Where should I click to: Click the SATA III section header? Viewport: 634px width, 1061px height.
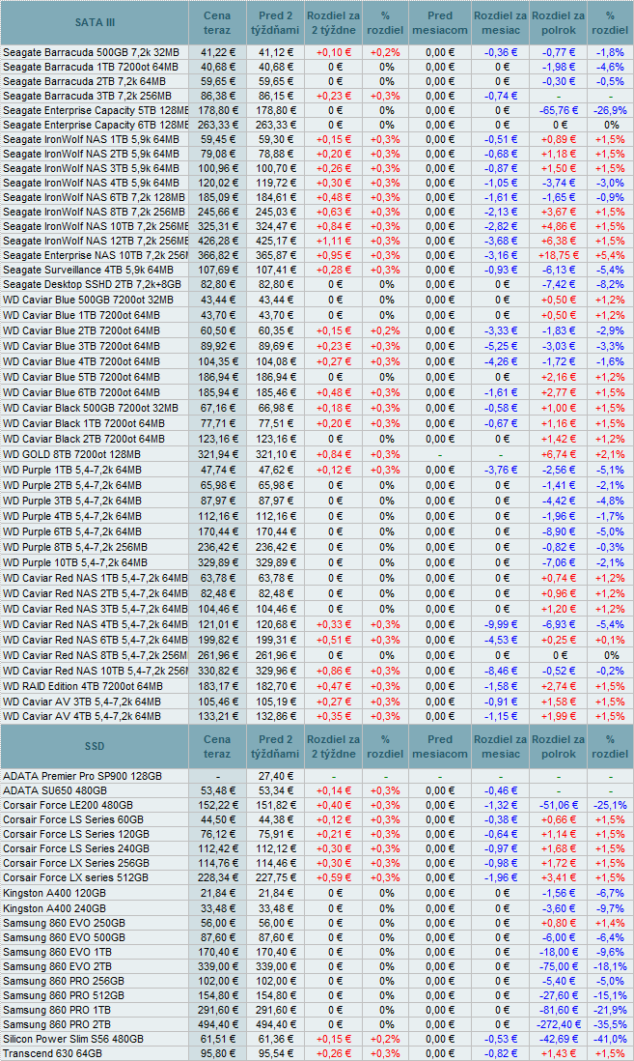[x=95, y=22]
